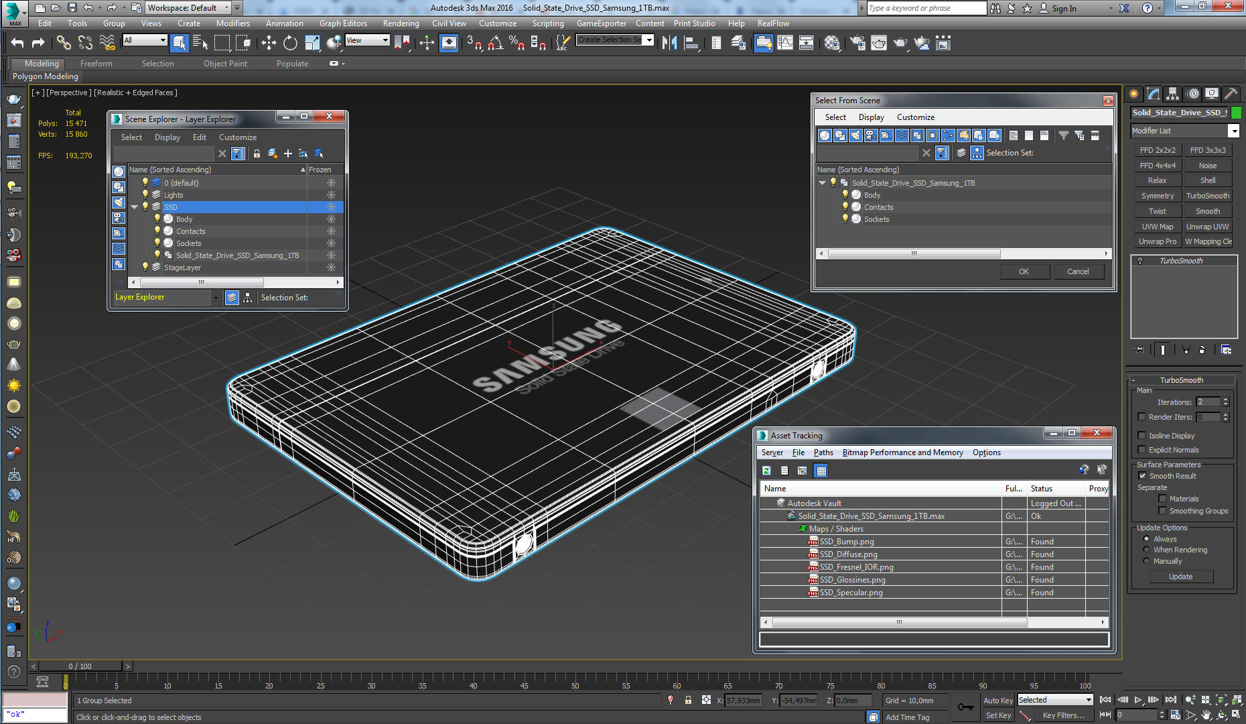Click the Update button in TurboSmooth
This screenshot has height=724, width=1246.
1180,577
